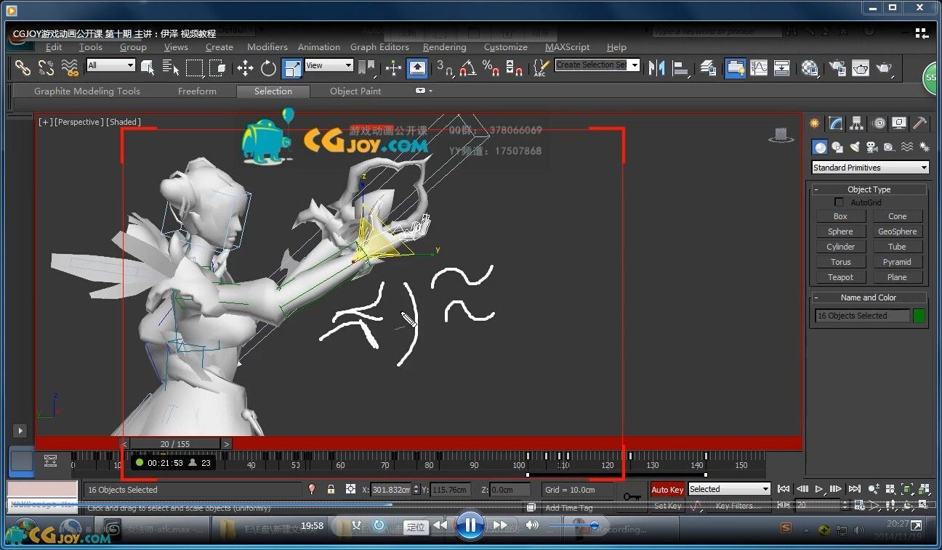Click the Align tool icon
The height and width of the screenshot is (550, 942).
[x=680, y=67]
